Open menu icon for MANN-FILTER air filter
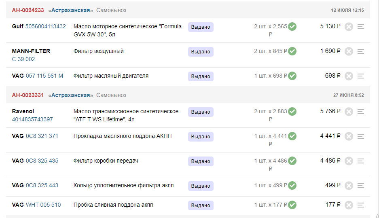The width and height of the screenshot is (379, 218). 361,51
